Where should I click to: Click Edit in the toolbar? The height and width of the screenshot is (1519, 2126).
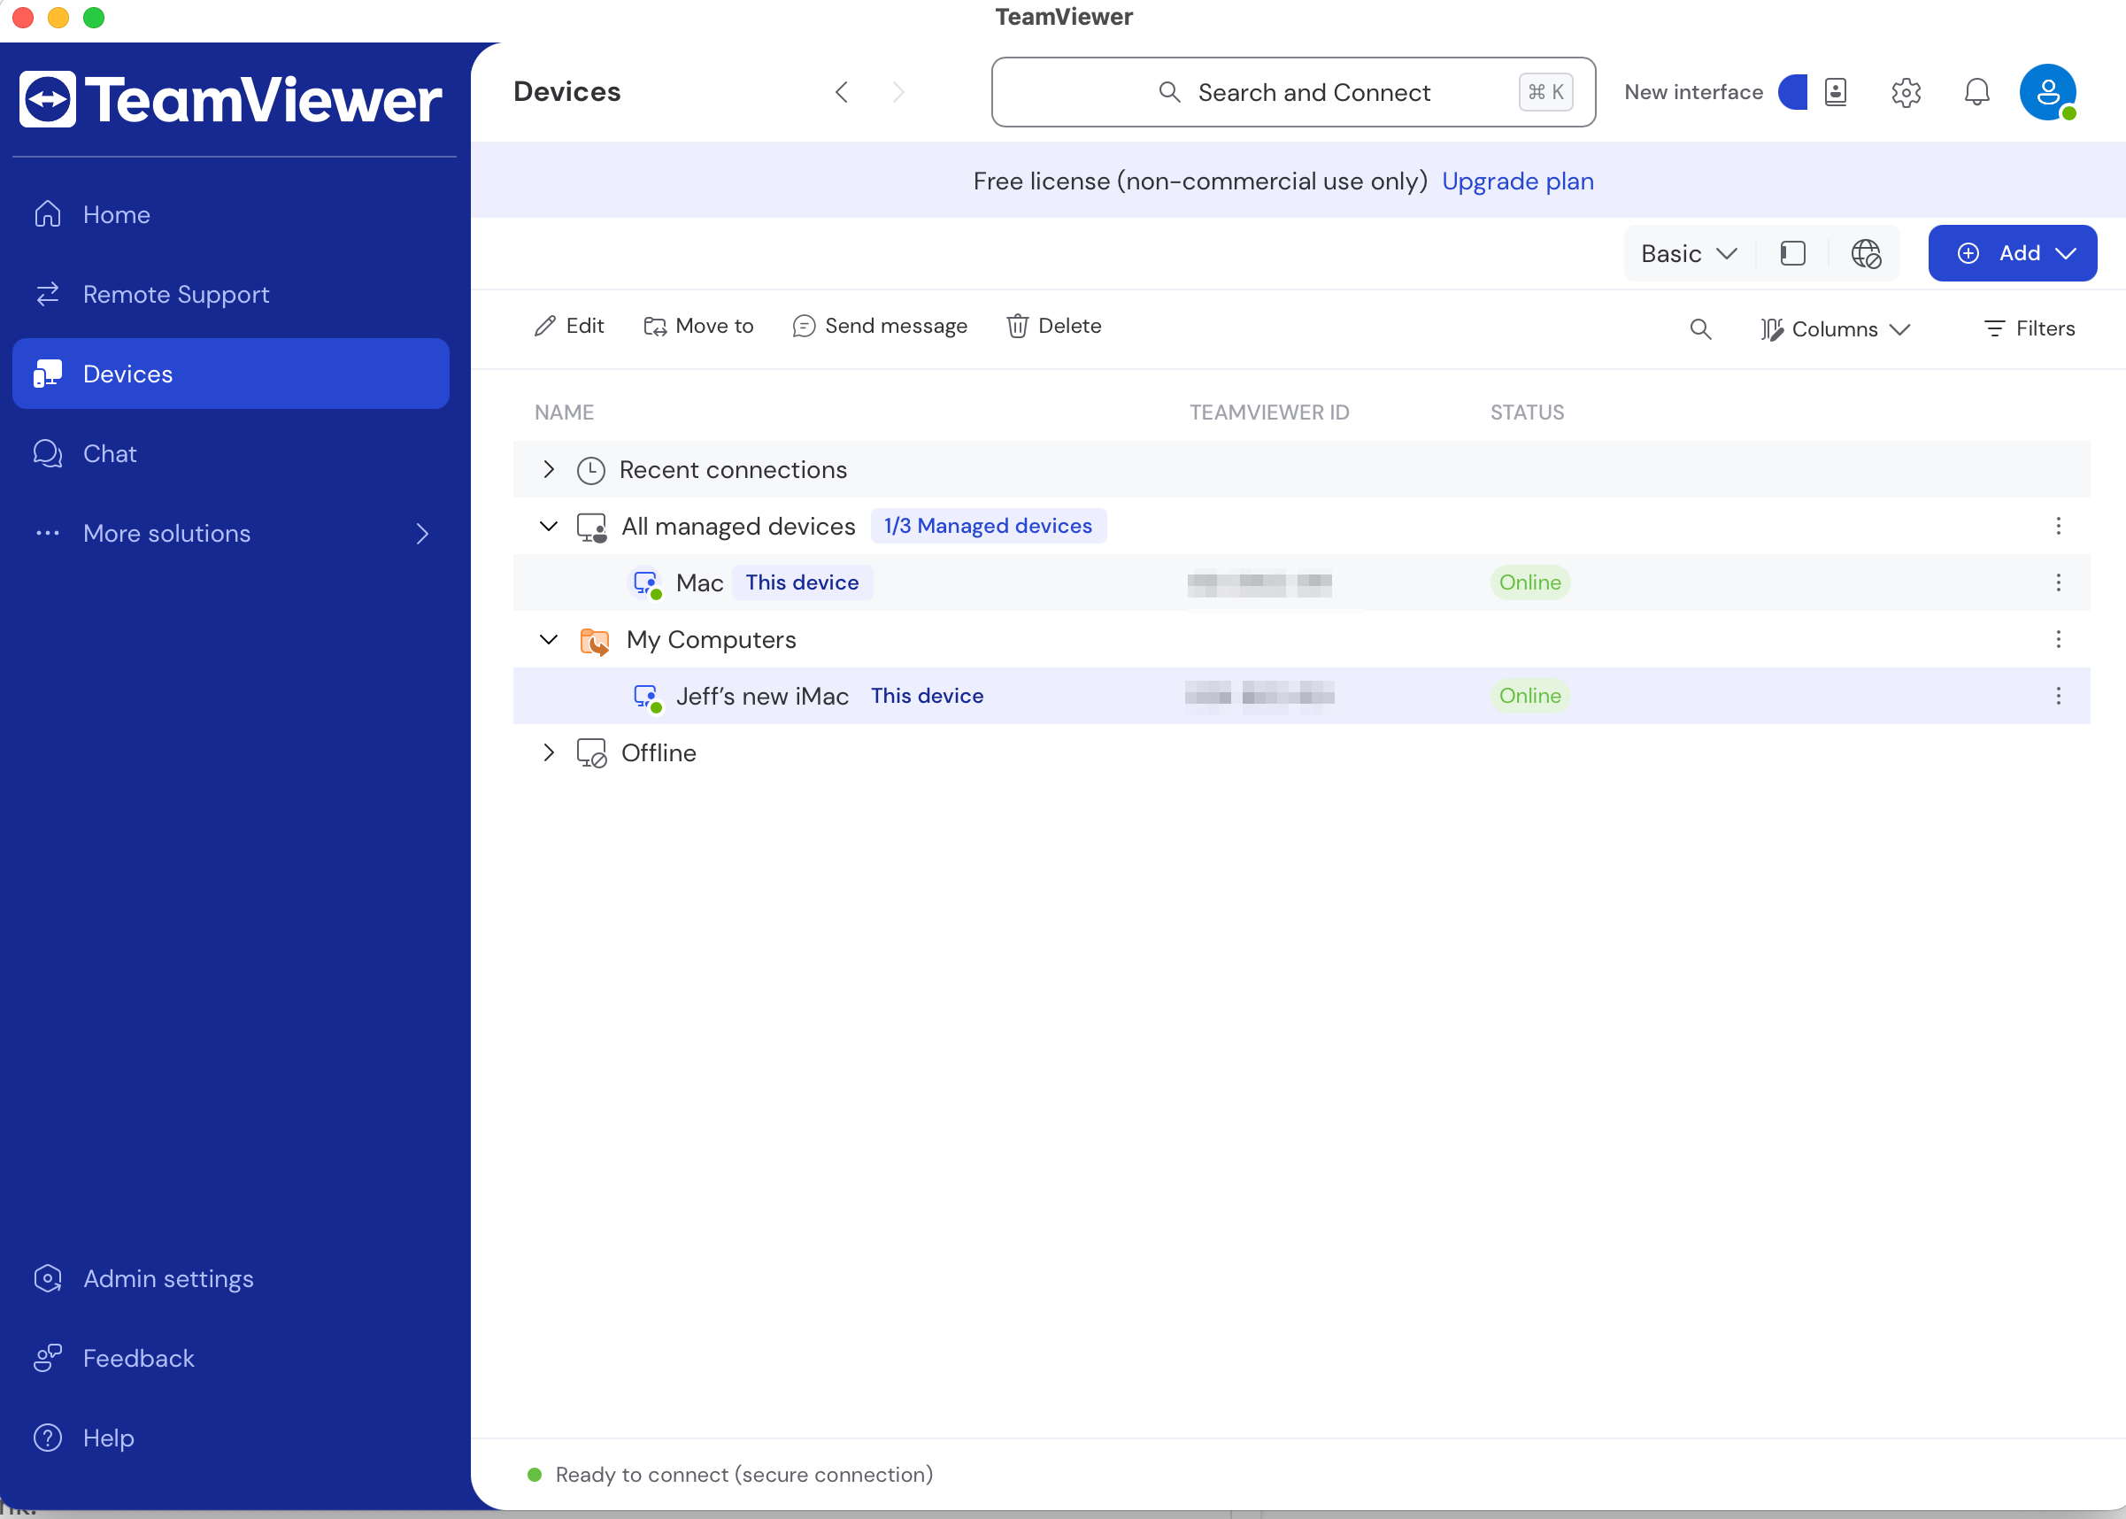[569, 326]
